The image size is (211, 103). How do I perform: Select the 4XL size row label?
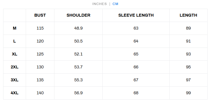(x=15, y=93)
